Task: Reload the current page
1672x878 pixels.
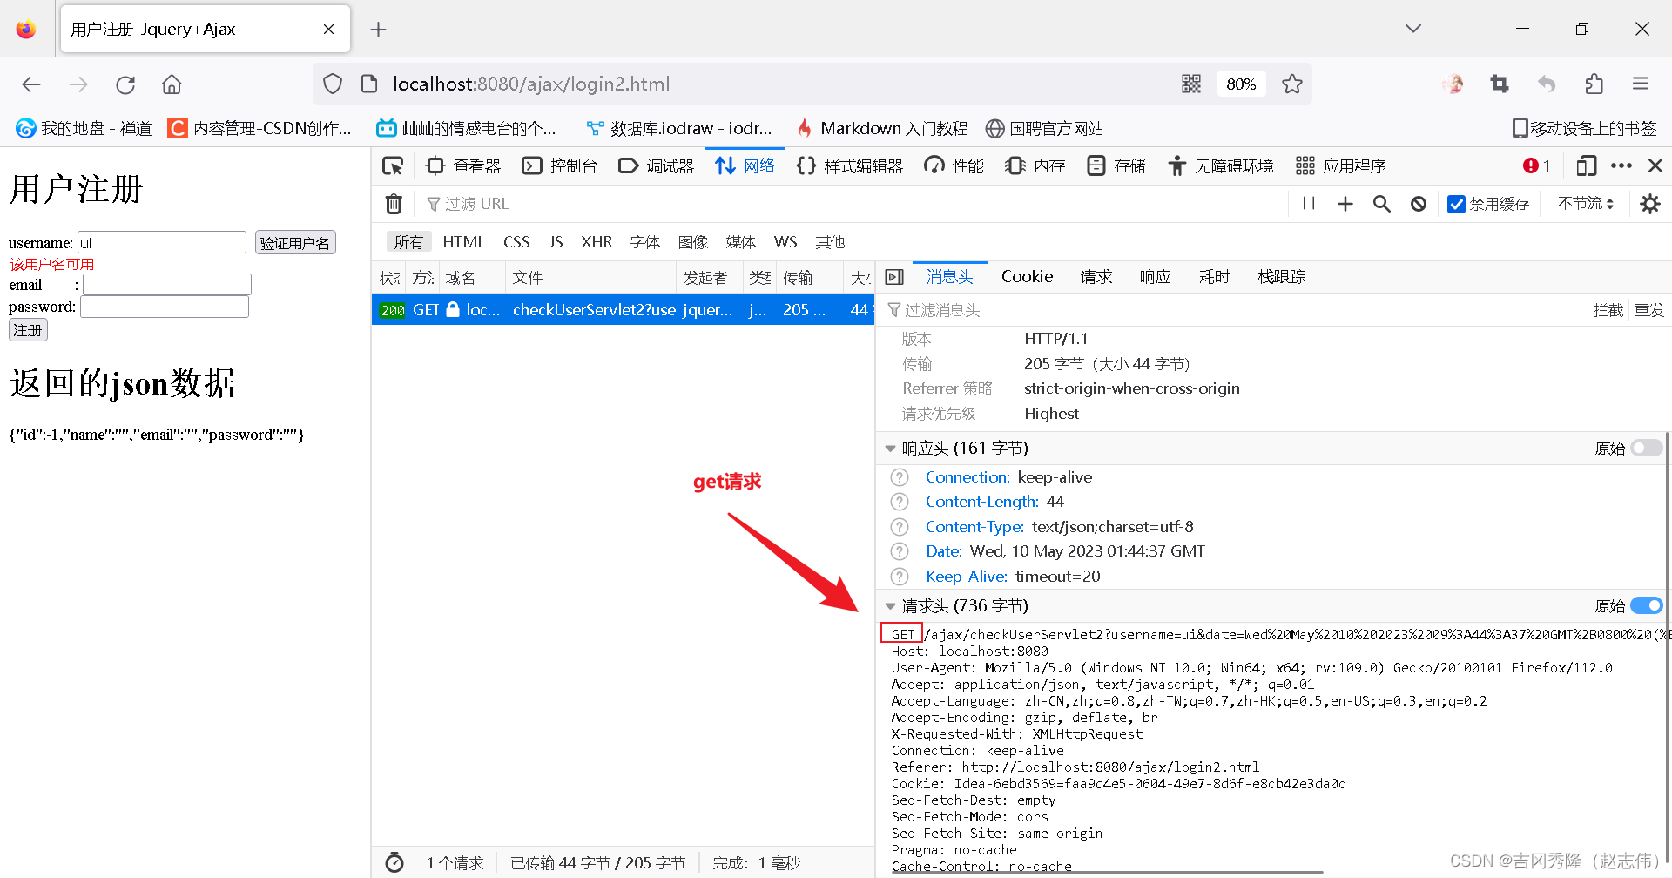Action: (125, 84)
